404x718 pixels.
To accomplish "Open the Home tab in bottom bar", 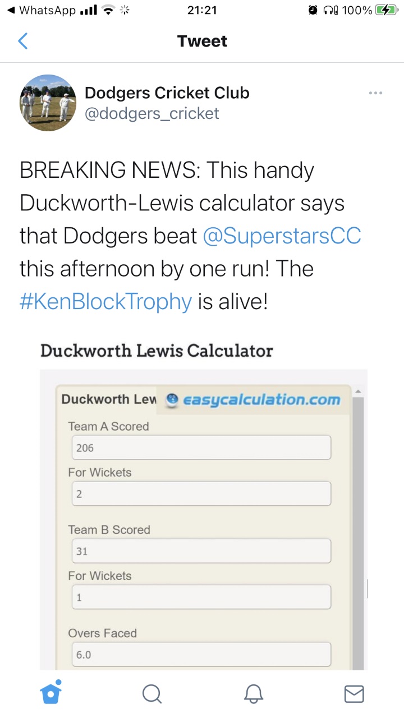I will click(50, 693).
